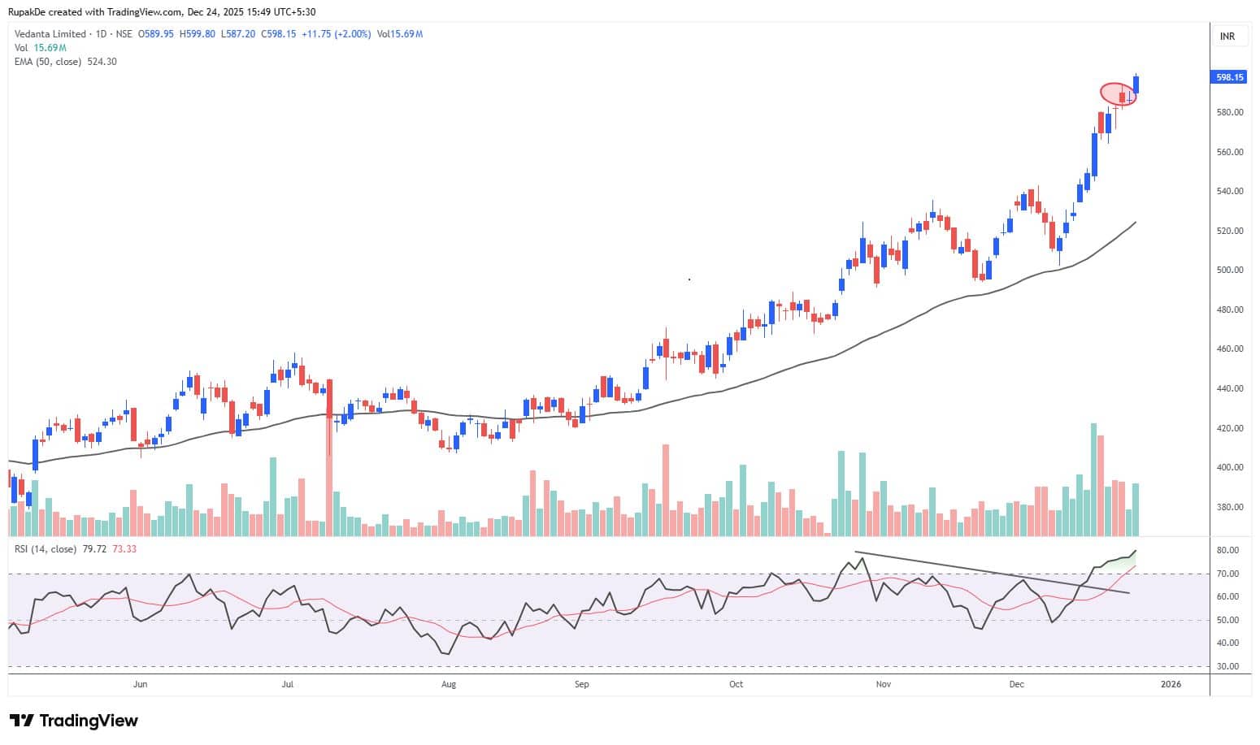
Task: Click the NSE exchange label
Action: (x=124, y=34)
